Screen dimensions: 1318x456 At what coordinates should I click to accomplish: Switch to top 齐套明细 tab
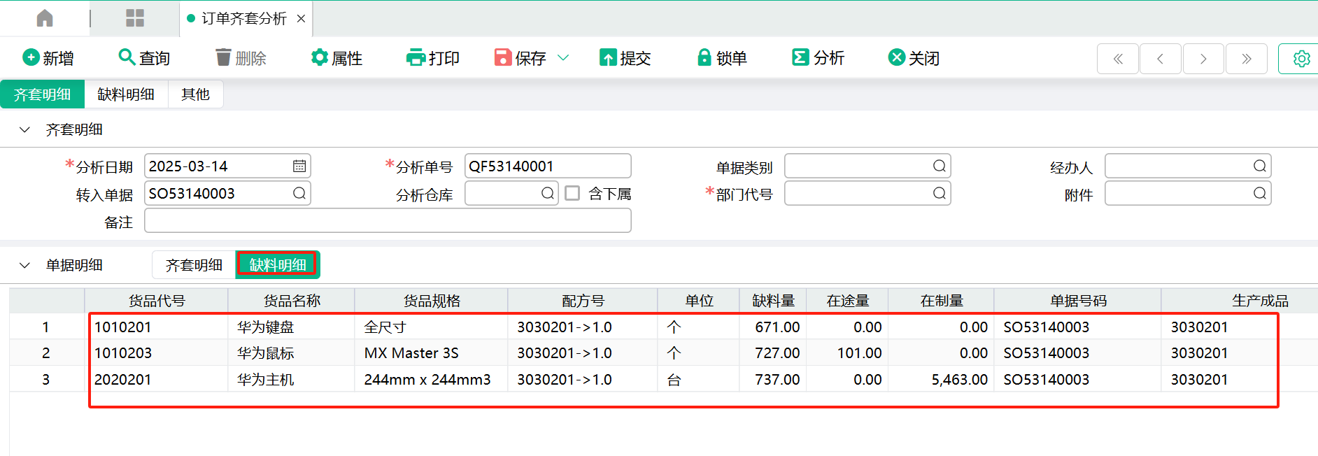pyautogui.click(x=43, y=94)
